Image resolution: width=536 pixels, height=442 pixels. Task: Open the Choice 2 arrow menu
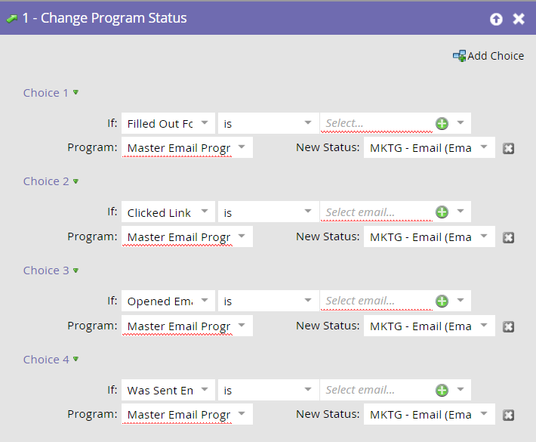pos(75,181)
